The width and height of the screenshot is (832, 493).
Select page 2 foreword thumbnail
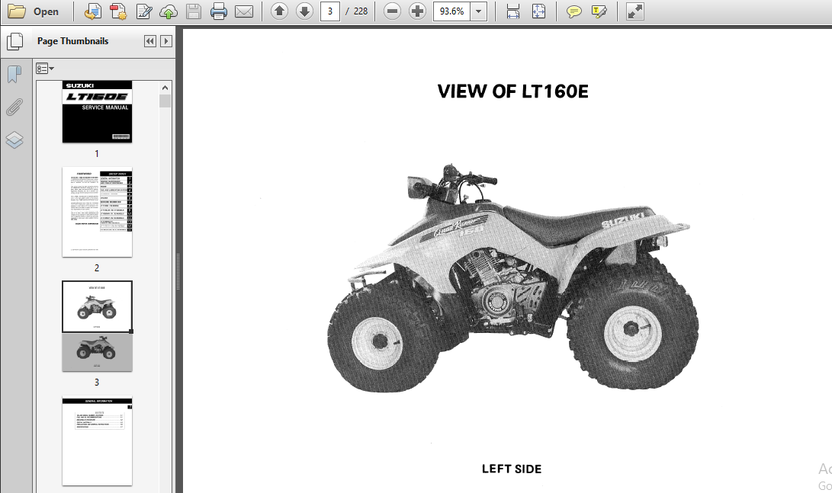point(97,212)
